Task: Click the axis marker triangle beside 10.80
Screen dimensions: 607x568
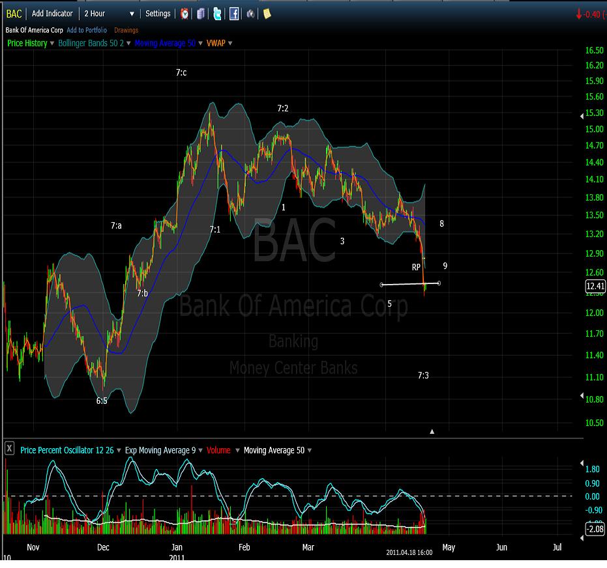Action: coord(582,395)
